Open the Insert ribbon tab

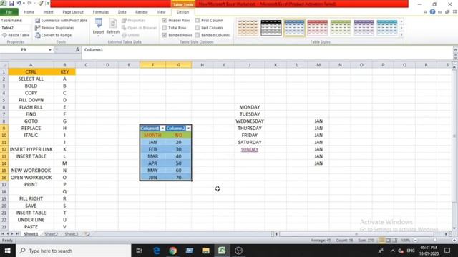tap(48, 12)
